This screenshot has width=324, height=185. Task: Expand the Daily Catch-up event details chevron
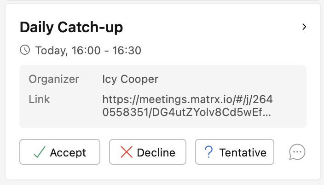(304, 27)
